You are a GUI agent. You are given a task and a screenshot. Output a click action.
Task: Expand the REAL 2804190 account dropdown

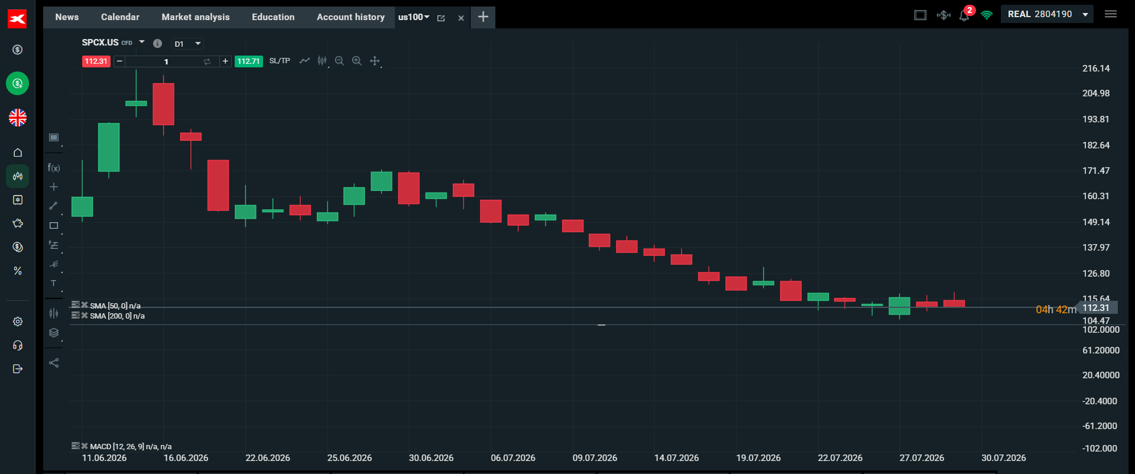(1047, 14)
